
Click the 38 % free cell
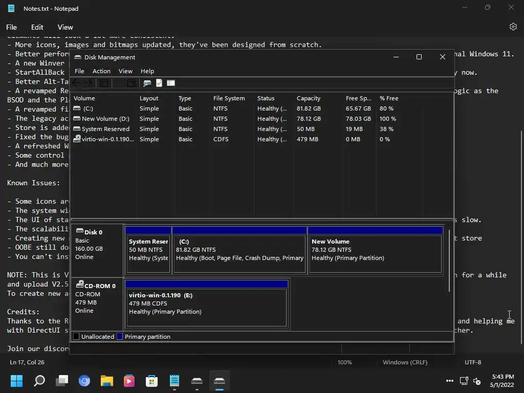(386, 128)
